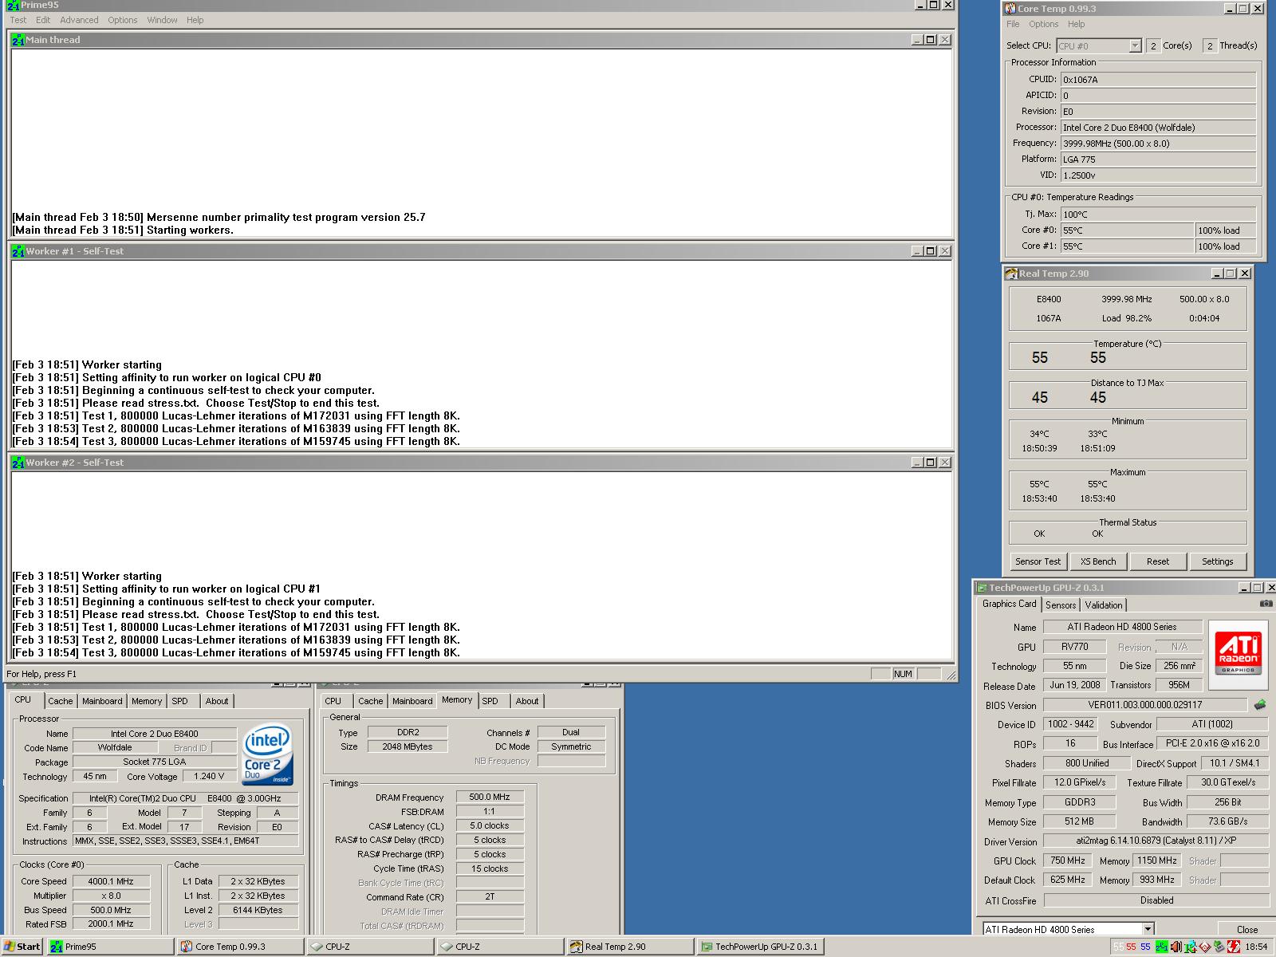Open the About tab in left CPU-Z window
The height and width of the screenshot is (957, 1276).
coord(217,701)
